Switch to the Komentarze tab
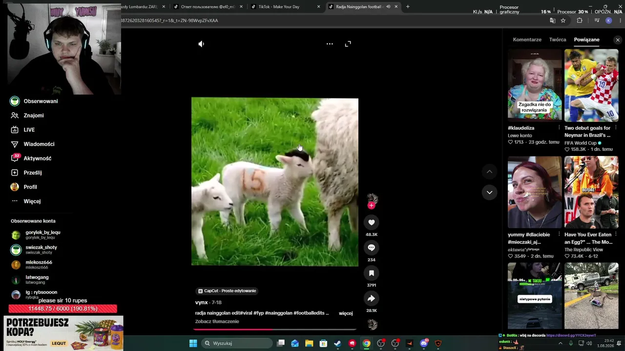The height and width of the screenshot is (351, 625). point(527,39)
